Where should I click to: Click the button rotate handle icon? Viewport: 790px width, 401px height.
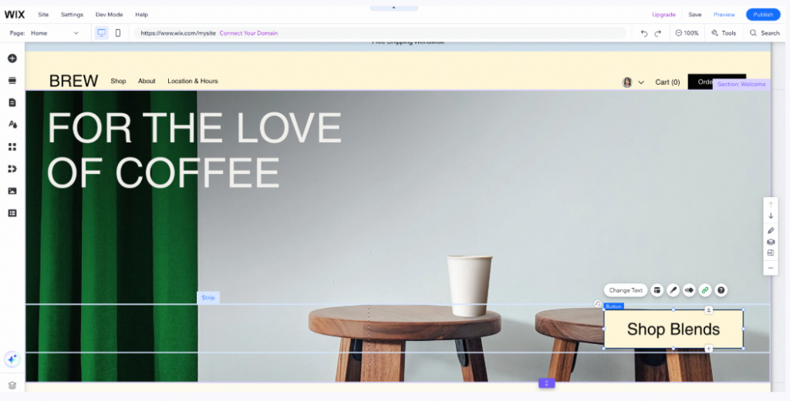coord(598,303)
